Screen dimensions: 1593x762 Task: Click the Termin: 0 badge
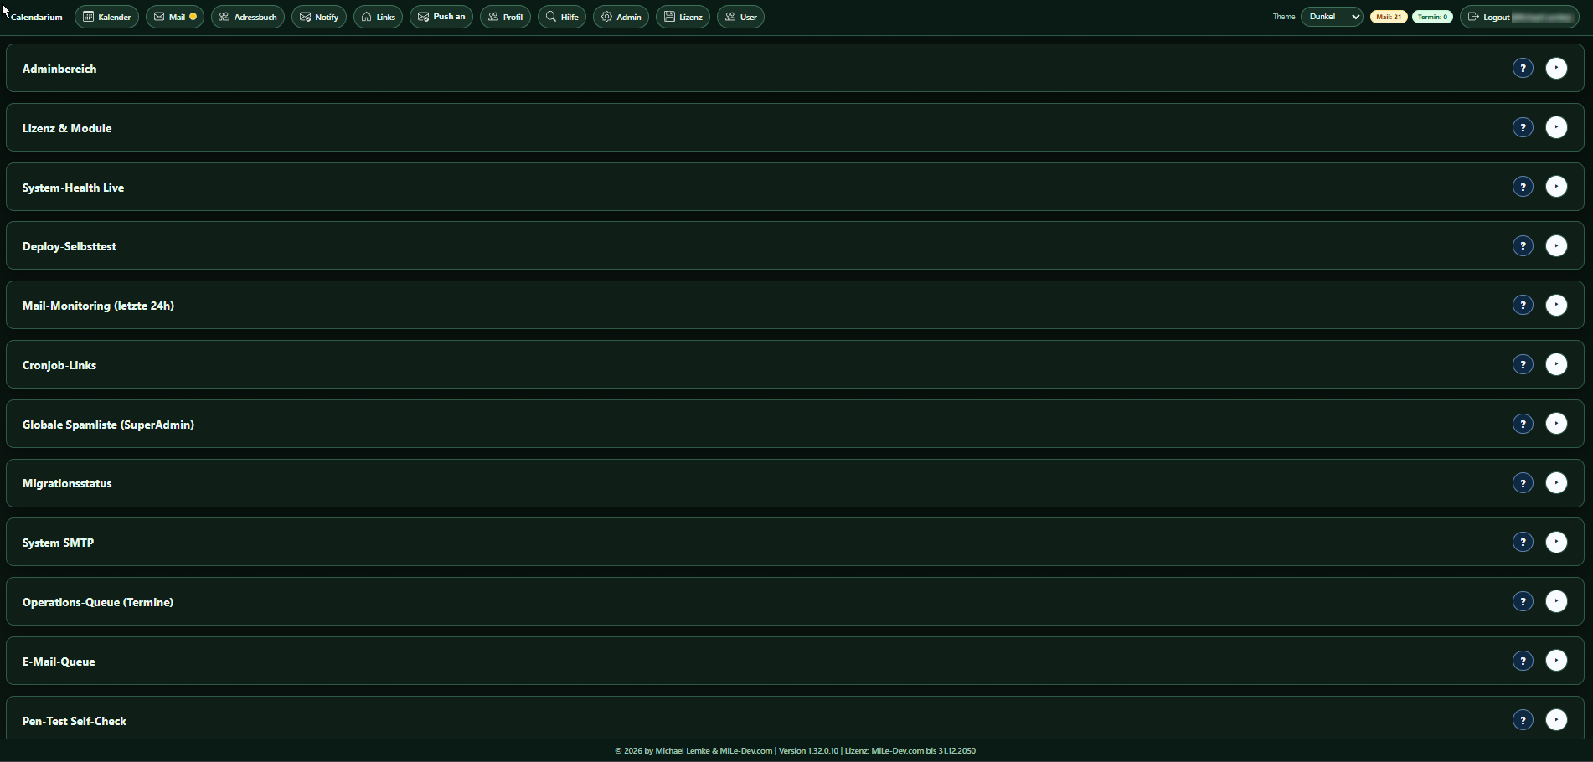click(1432, 17)
